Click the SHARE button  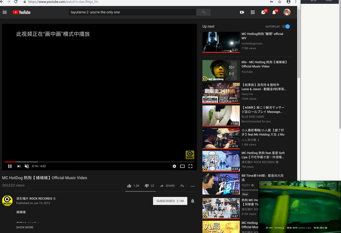(168, 185)
